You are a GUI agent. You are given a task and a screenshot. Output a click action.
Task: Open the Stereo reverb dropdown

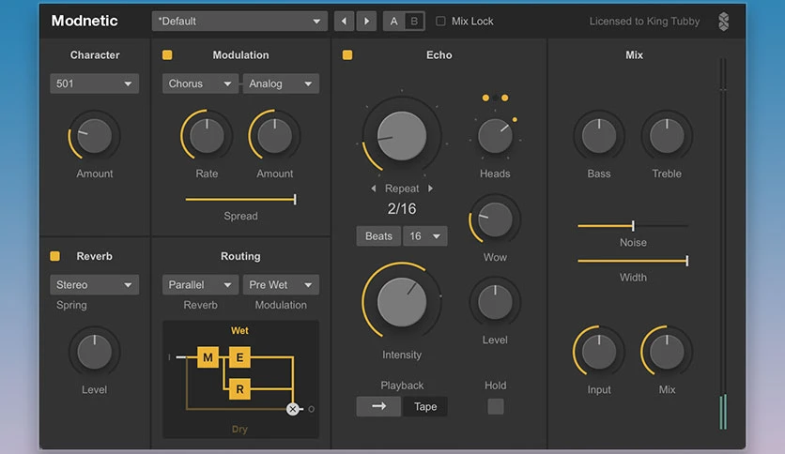pos(94,284)
